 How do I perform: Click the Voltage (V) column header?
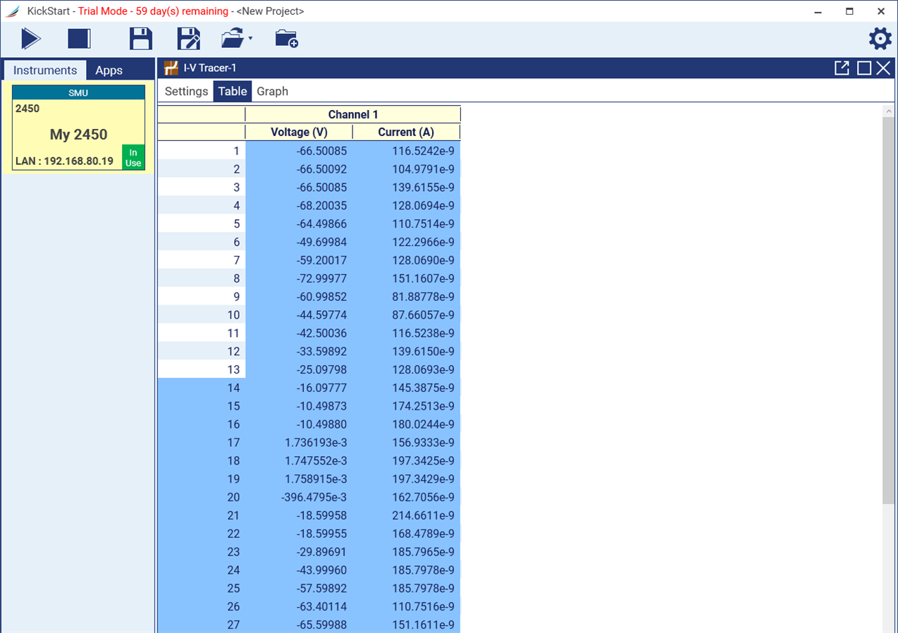click(299, 133)
